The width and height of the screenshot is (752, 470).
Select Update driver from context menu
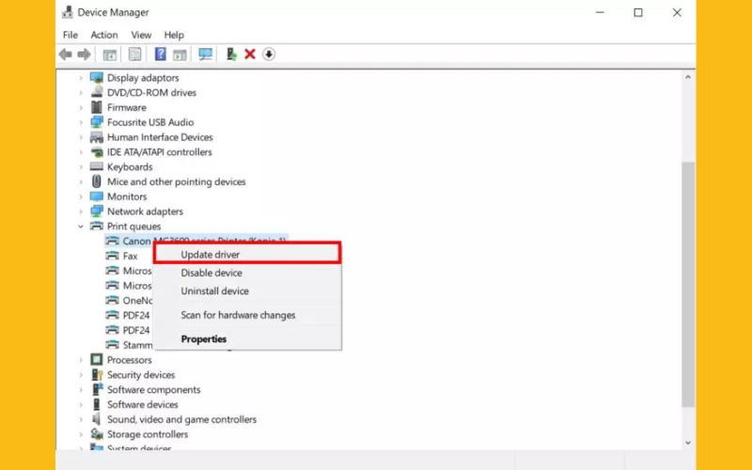tap(211, 255)
